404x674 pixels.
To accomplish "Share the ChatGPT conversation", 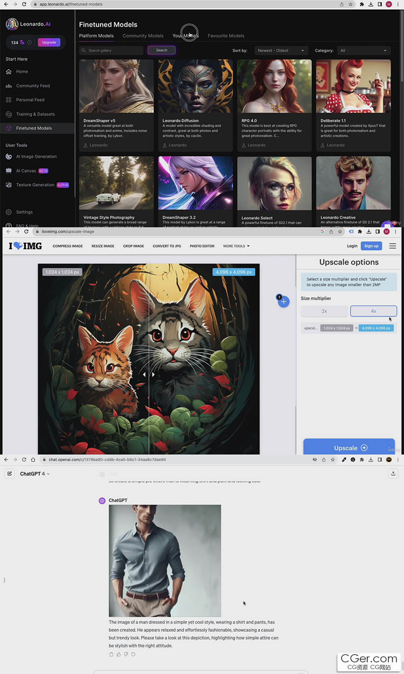I will 393,474.
